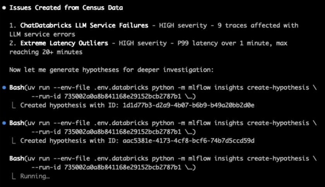The width and height of the screenshot is (325, 187).
Task: Expand the truncated ellipsis in the third Bash command
Action: [190, 168]
